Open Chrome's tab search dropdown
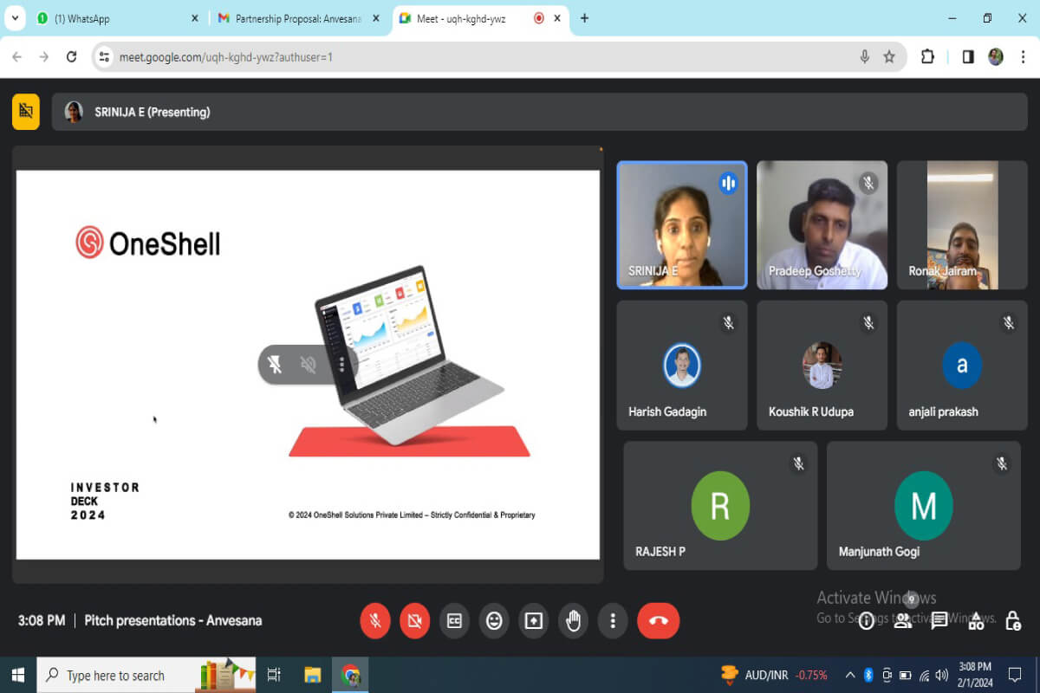 coord(15,18)
